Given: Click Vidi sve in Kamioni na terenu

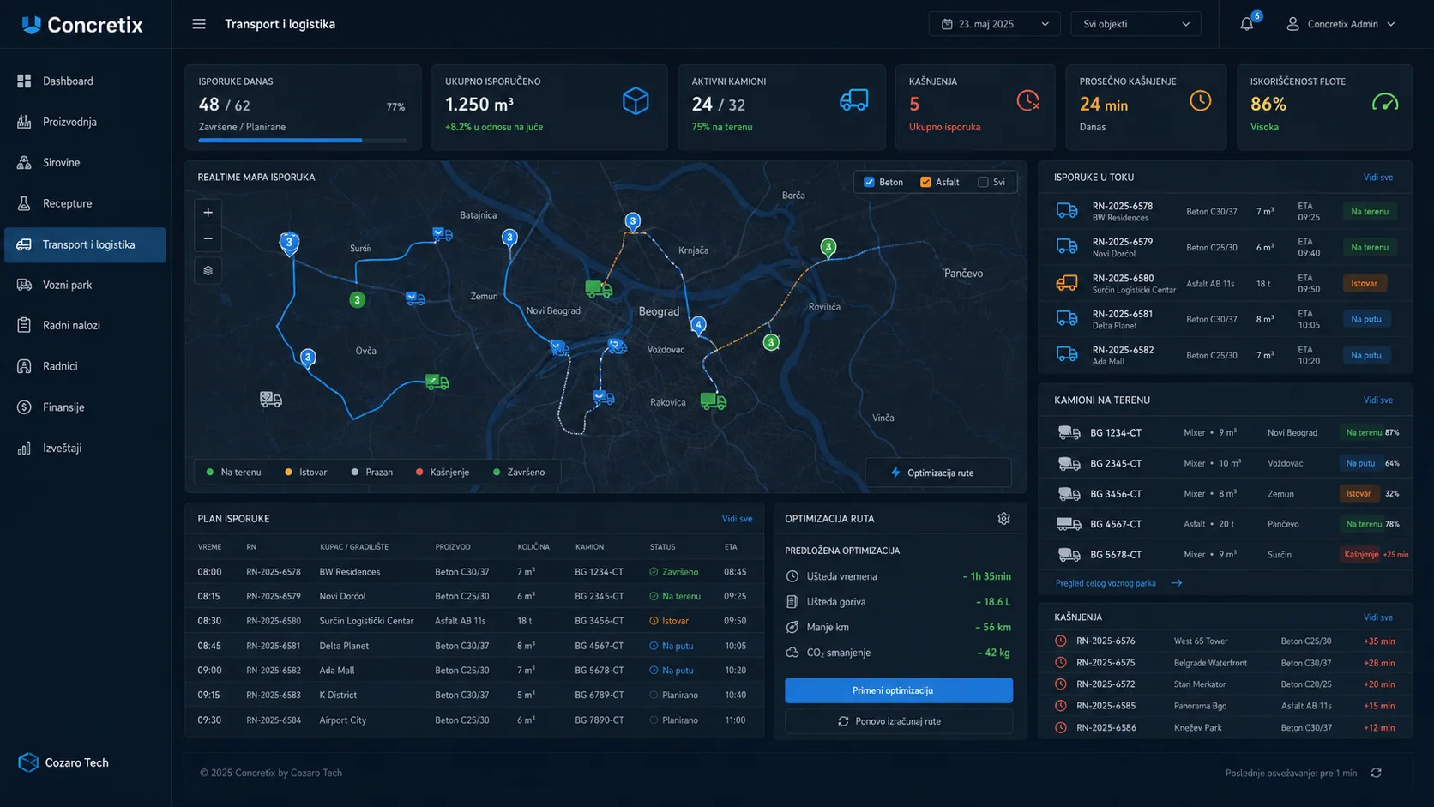Looking at the screenshot, I should 1377,400.
